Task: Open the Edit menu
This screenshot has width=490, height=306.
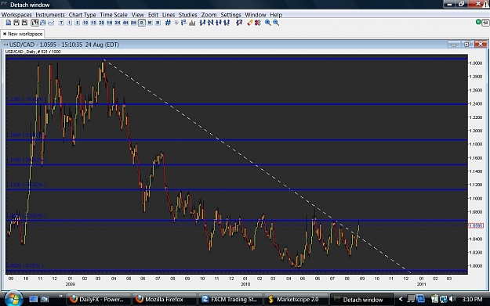Action: (153, 15)
